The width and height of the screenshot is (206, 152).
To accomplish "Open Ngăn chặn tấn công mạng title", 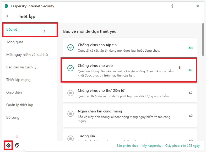I will coord(100,111).
